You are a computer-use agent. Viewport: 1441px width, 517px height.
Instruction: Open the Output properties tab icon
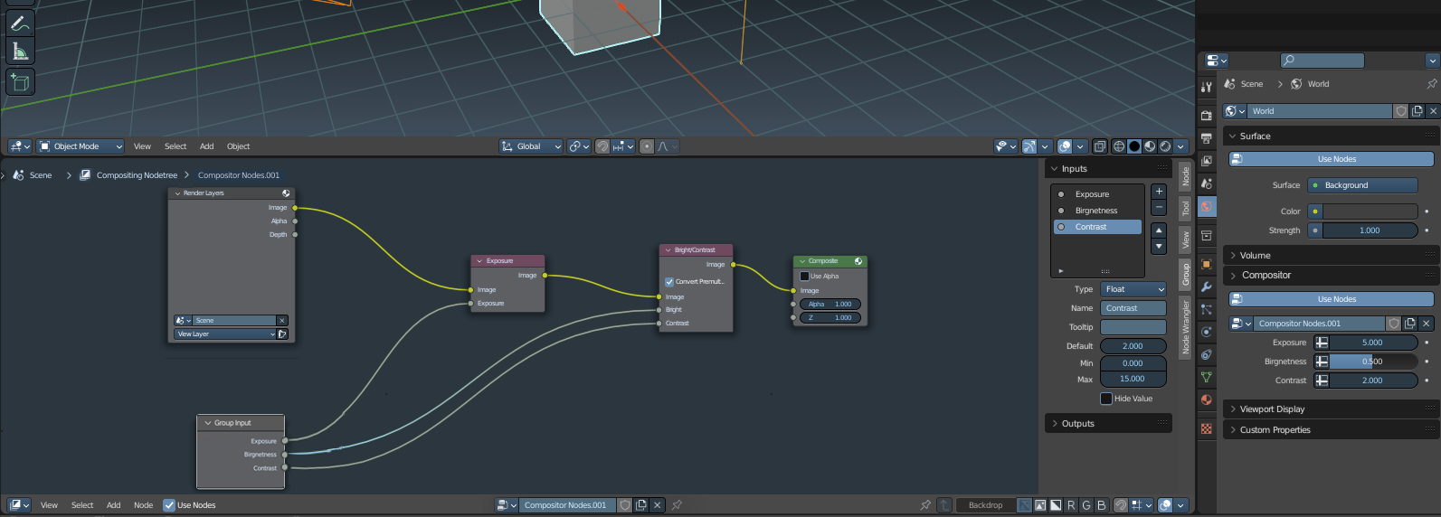[x=1207, y=138]
